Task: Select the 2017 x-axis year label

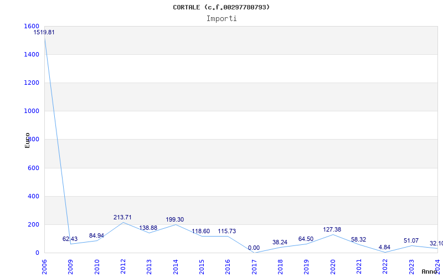Action: click(254, 267)
